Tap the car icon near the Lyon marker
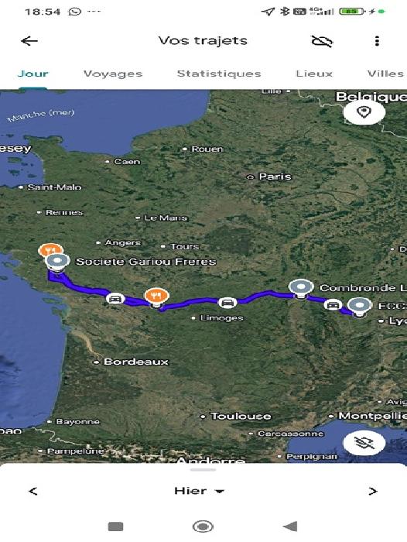The height and width of the screenshot is (542, 407). point(333,305)
